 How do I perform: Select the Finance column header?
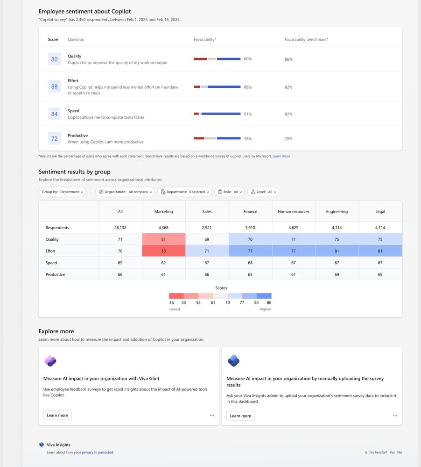tap(250, 211)
